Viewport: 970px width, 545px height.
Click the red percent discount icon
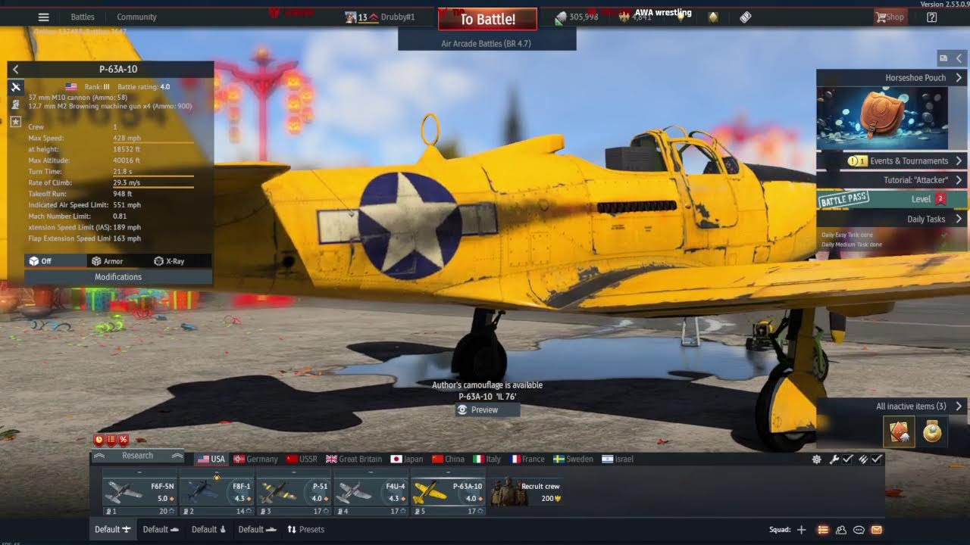coord(124,440)
